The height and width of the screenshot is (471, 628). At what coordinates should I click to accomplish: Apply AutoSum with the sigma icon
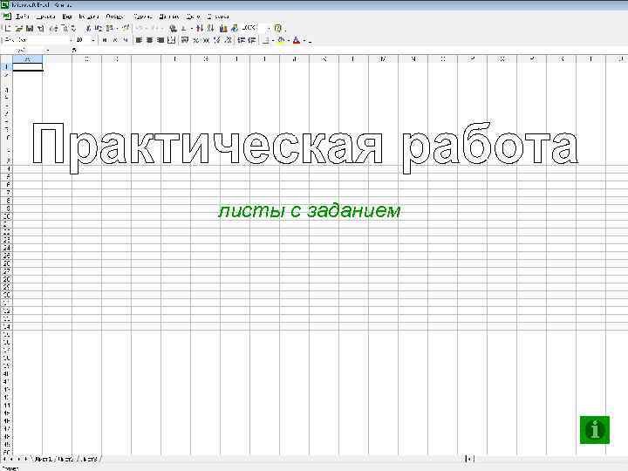tap(183, 28)
